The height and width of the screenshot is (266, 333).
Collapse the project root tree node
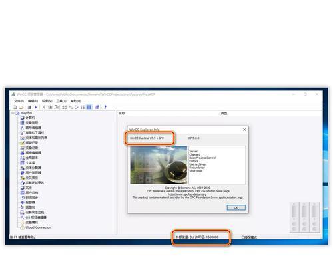point(13,113)
